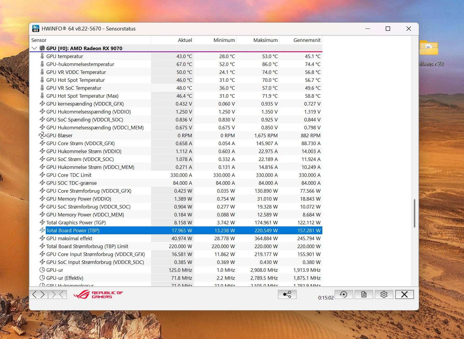Open sensor settings via the gear button
This screenshot has width=464, height=339.
[384, 294]
